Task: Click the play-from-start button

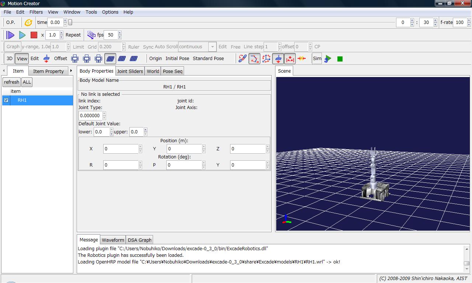Action: (x=10, y=35)
